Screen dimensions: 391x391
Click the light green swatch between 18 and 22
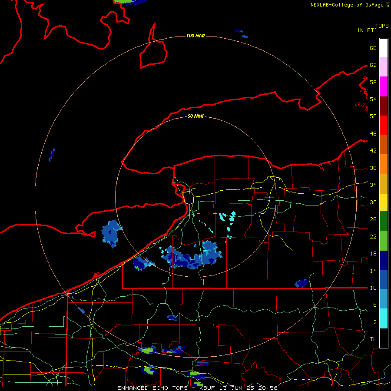click(x=384, y=241)
